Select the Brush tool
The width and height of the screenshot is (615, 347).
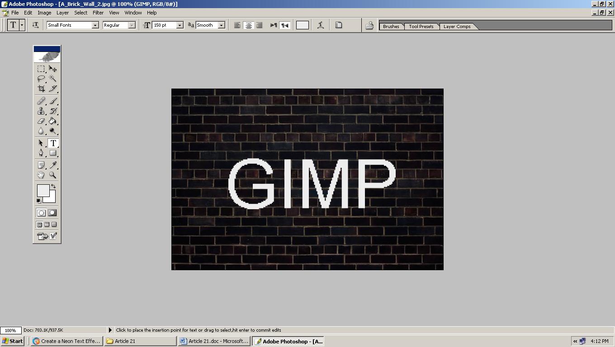pyautogui.click(x=53, y=101)
